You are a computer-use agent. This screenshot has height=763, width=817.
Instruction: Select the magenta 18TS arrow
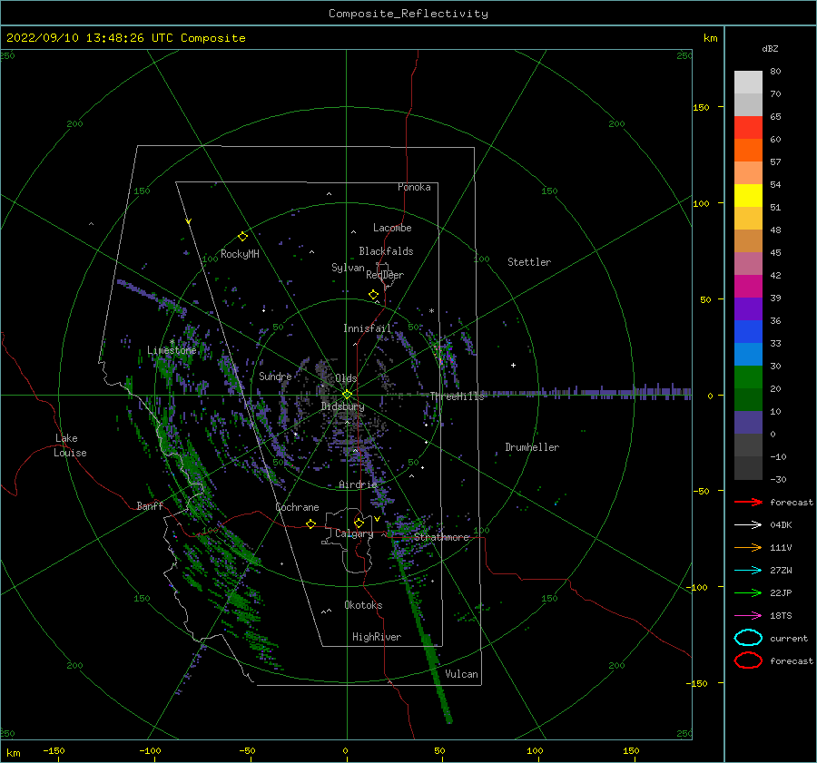[748, 616]
